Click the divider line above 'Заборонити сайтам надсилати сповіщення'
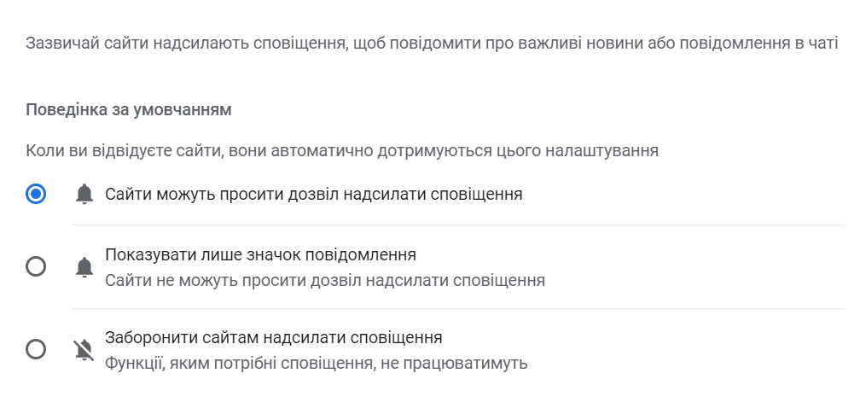The image size is (866, 420). click(458, 308)
